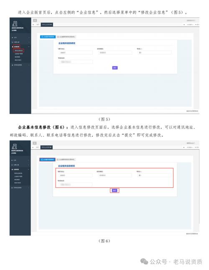Image resolution: width=209 pixels, height=270 pixels.
Task: Select blue enterprise basic info tab in Figure 6
Action: click(47, 160)
